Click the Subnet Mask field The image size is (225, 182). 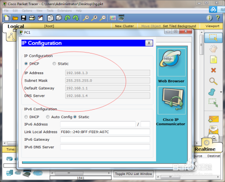point(108,81)
